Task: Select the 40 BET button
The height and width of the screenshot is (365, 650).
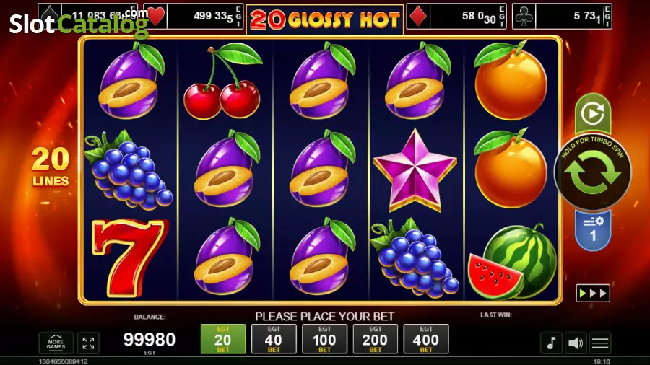Action: click(x=274, y=339)
